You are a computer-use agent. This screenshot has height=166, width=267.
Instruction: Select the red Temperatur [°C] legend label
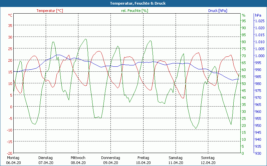[50, 11]
